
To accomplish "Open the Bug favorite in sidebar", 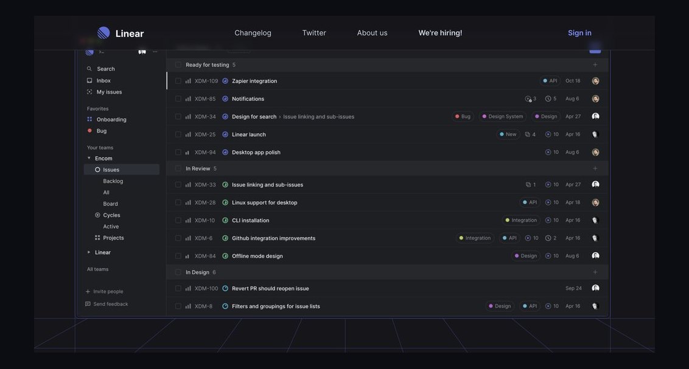I will pos(102,131).
